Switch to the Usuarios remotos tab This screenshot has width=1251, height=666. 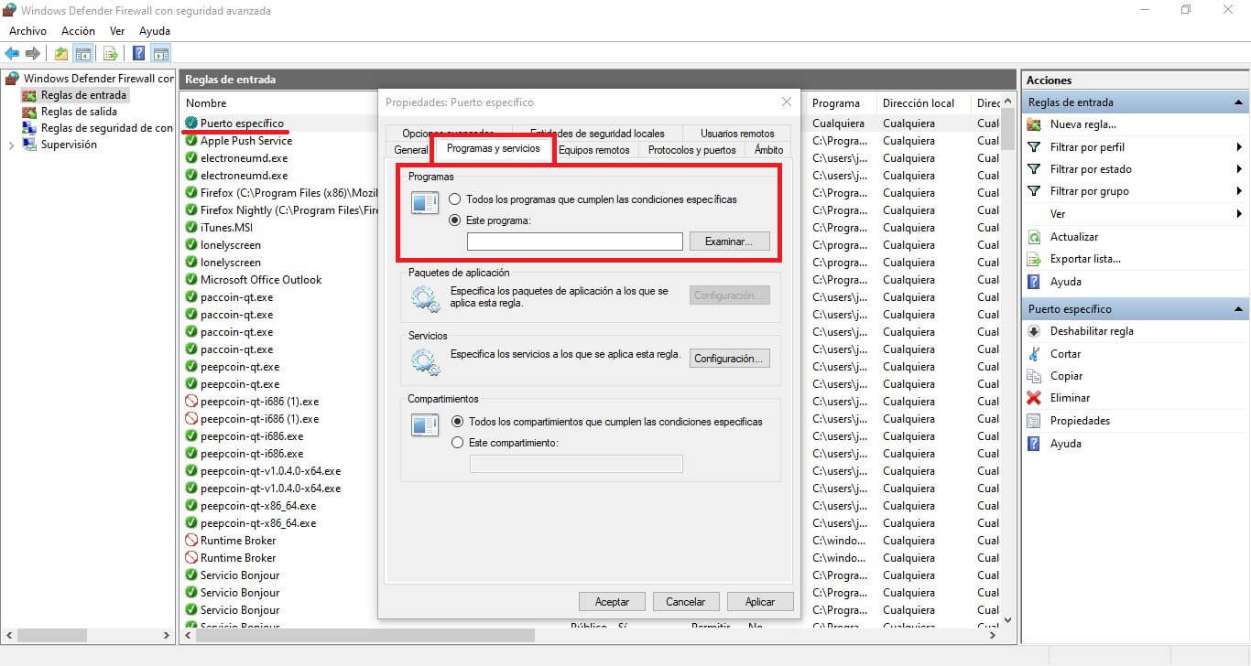coord(737,133)
